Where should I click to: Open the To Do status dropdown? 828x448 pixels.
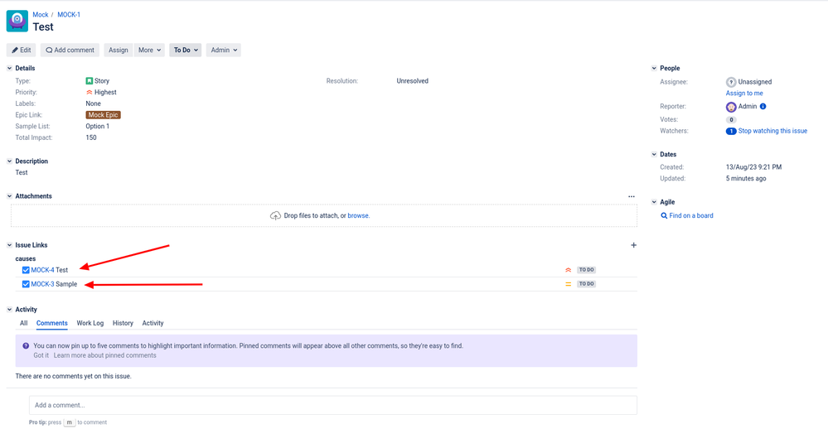186,51
